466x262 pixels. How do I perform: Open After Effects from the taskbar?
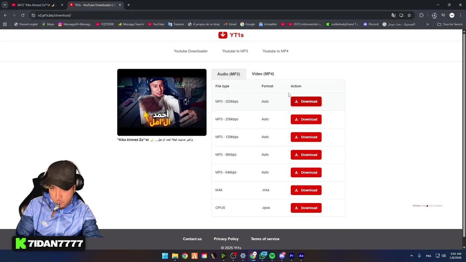[x=301, y=256]
